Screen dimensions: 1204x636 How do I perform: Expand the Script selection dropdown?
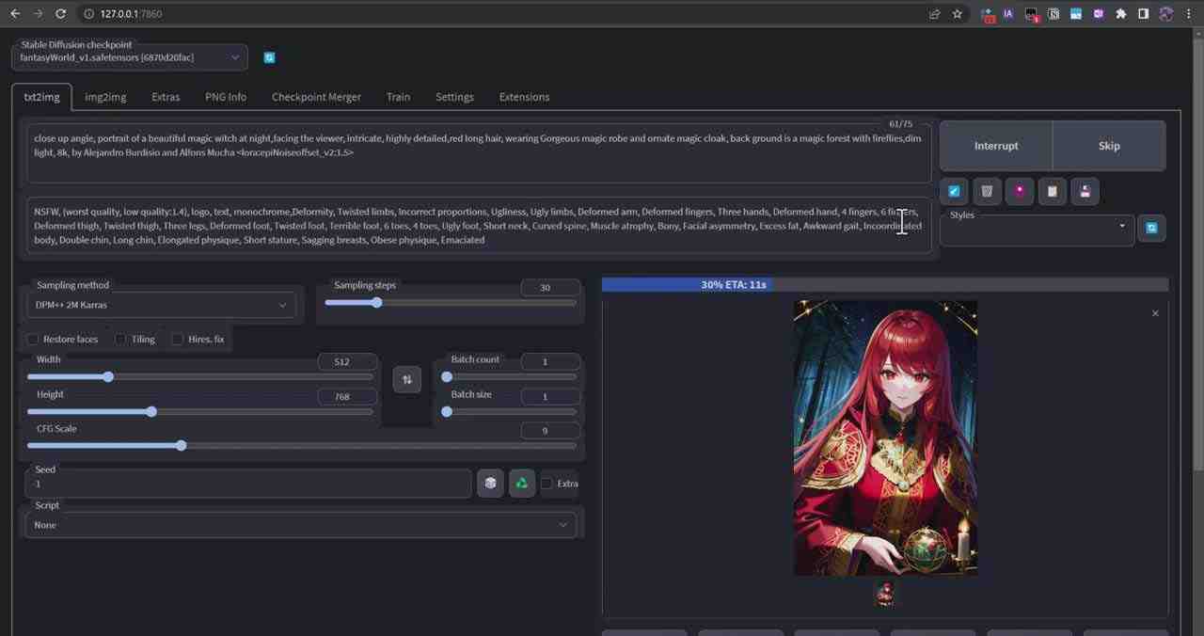(301, 525)
